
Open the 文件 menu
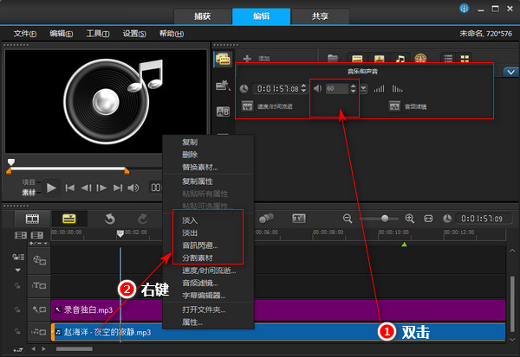coord(25,34)
